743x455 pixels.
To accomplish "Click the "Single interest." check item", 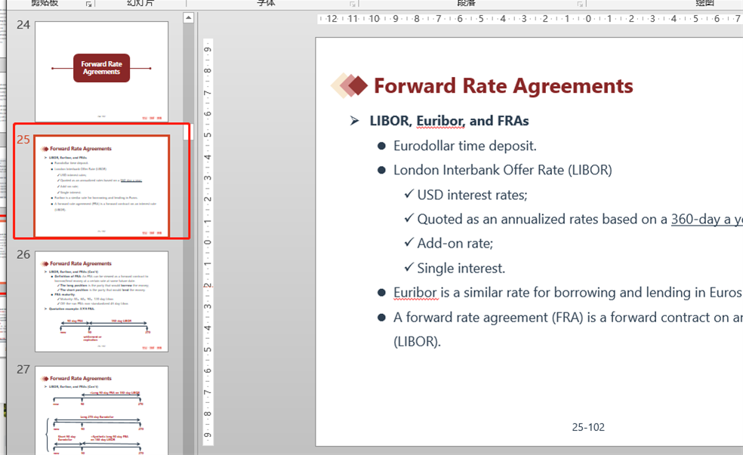I will click(x=461, y=268).
